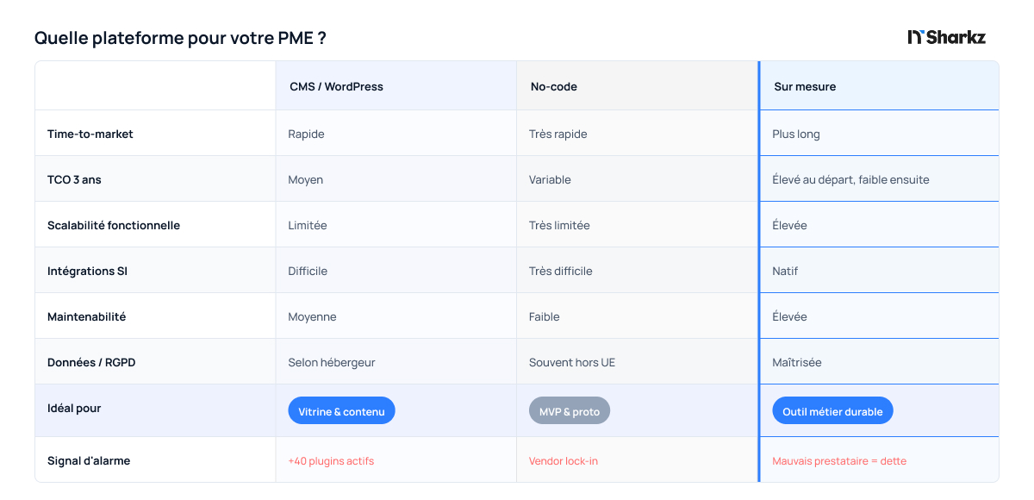Click the page title Quelle plateforme pour votre PME
Screen dimensions: 1034x500
click(180, 38)
